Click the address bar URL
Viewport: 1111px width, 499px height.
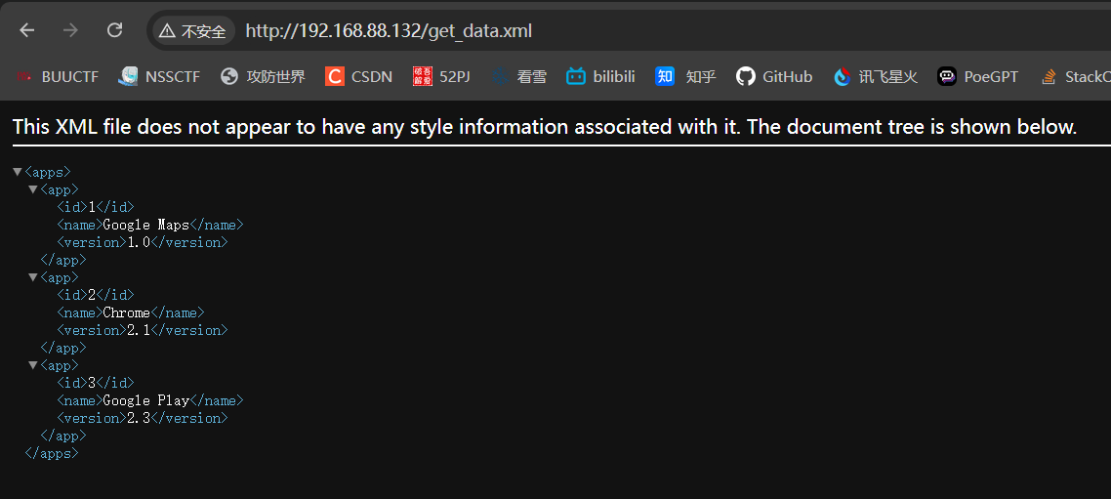tap(389, 31)
